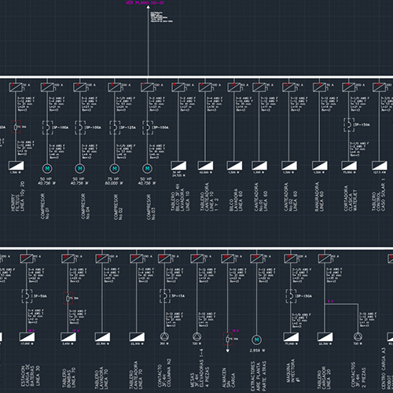Click the panel symbol above Tablero Cargador Linea 20
The width and height of the screenshot is (393, 393).
pos(325,337)
